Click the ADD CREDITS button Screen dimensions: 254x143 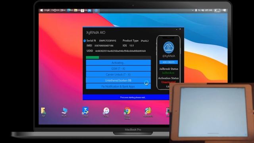point(168,62)
